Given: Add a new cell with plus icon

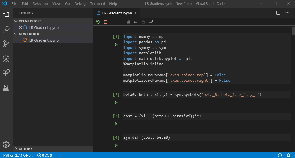Looking at the screenshot, I should (113, 22).
